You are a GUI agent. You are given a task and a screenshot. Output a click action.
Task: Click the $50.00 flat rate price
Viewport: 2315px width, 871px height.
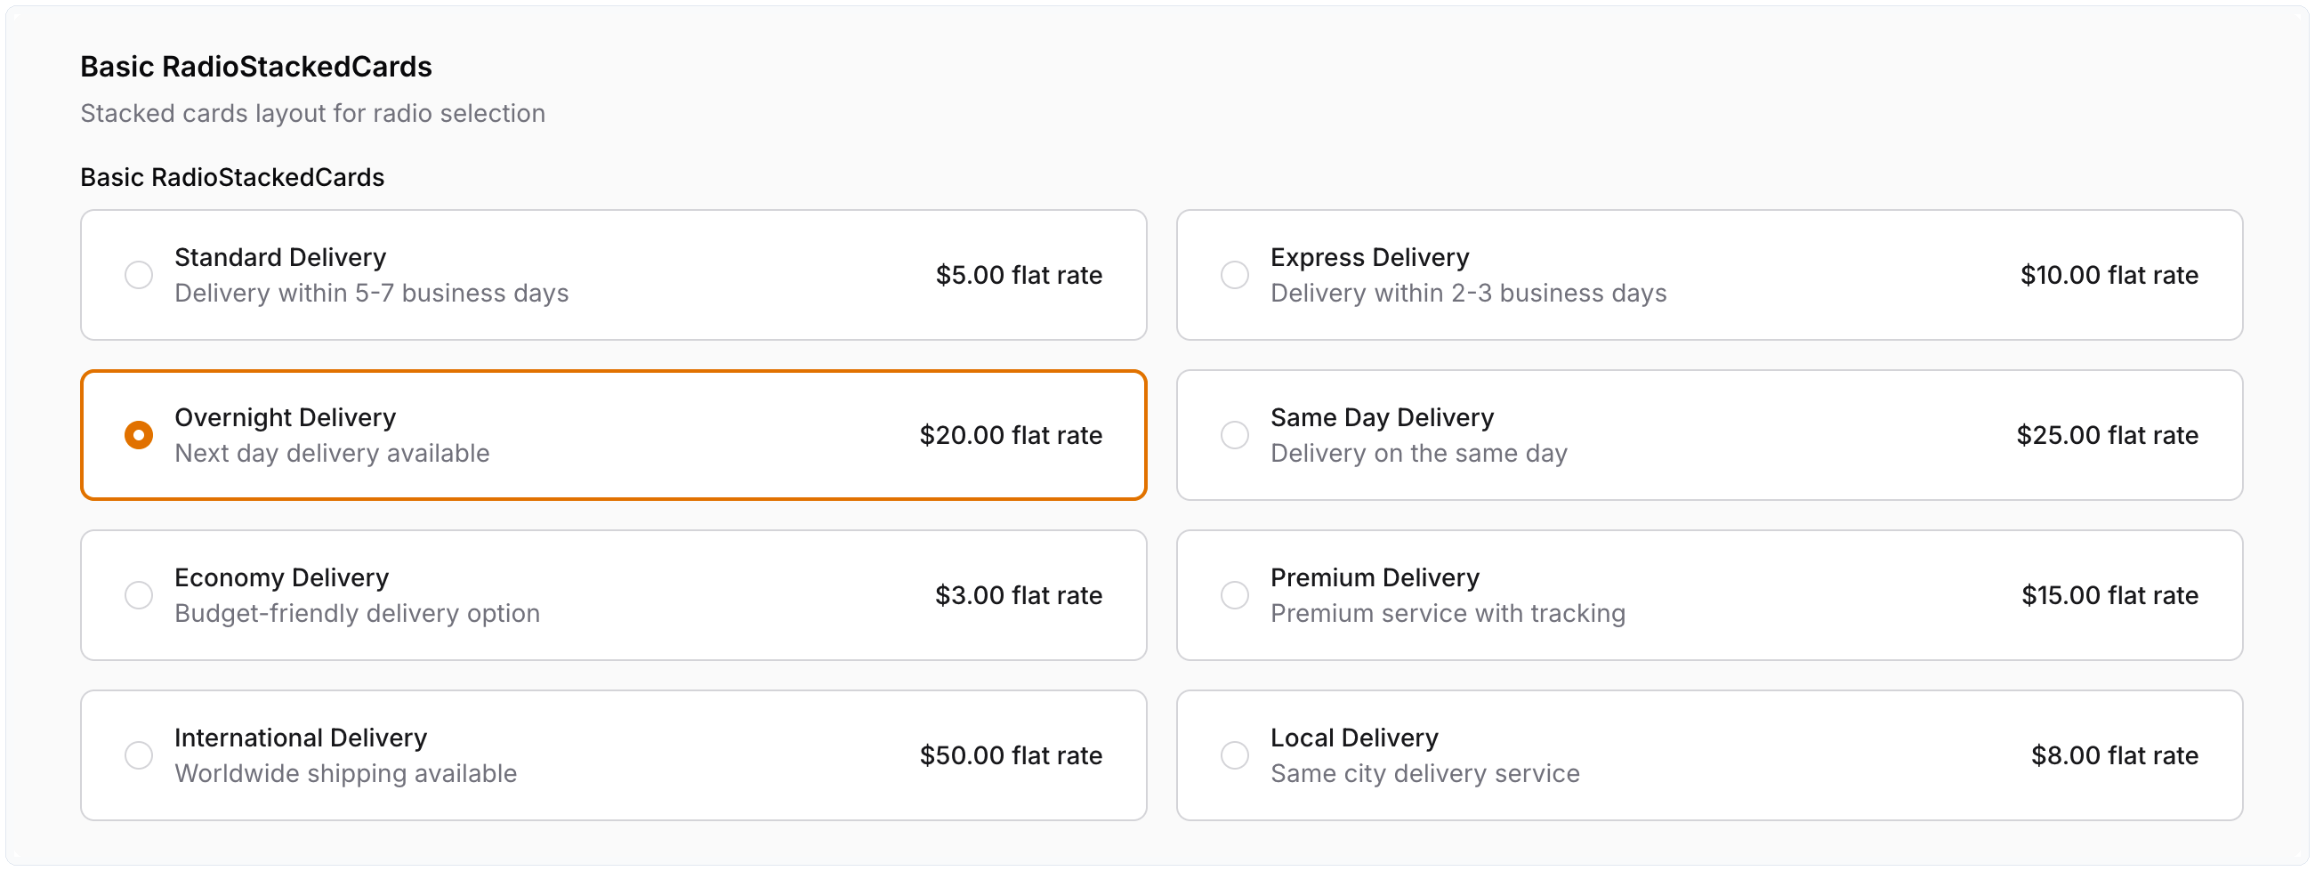(1010, 755)
